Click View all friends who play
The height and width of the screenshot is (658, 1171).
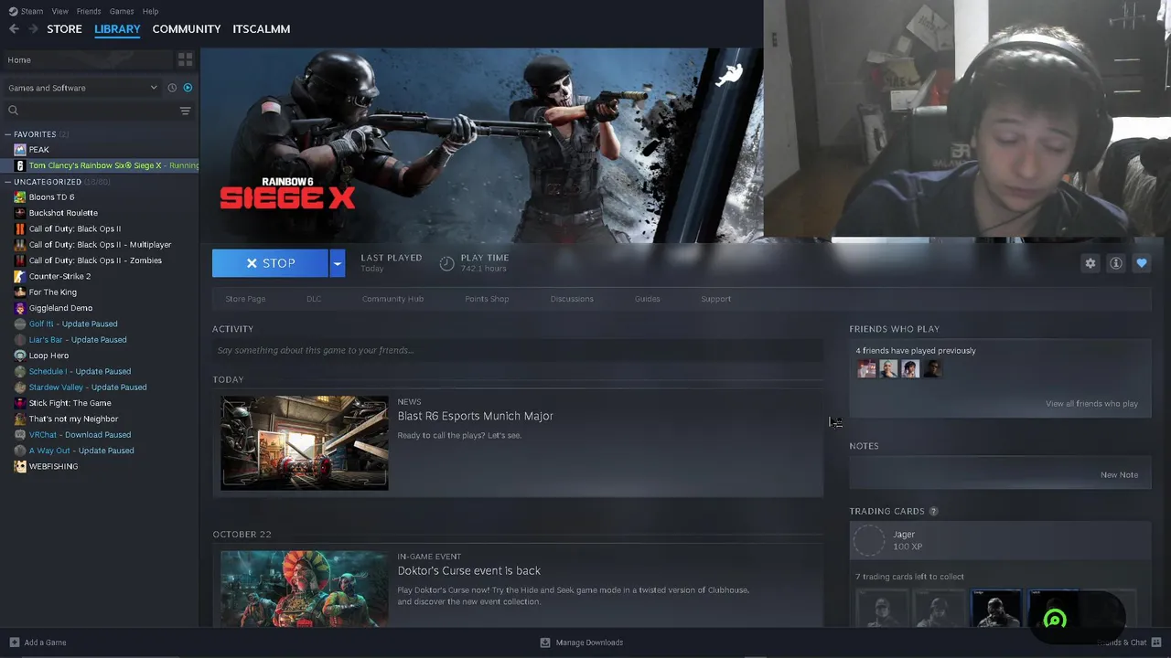1091,404
